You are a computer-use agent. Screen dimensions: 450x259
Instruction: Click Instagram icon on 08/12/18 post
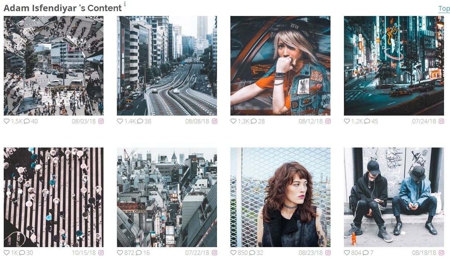pos(328,121)
